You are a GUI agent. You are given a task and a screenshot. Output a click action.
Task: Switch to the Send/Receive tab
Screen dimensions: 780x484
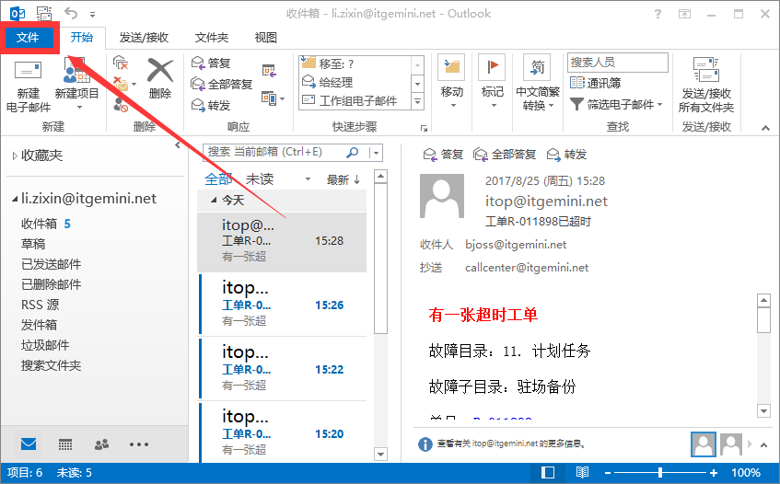click(x=144, y=38)
